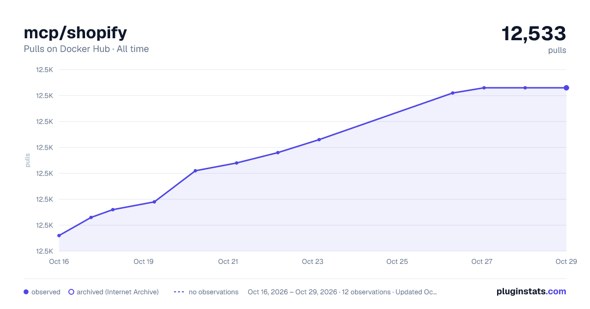Select the 12,533 pulls total value
This screenshot has width=590, height=309.
[x=534, y=34]
